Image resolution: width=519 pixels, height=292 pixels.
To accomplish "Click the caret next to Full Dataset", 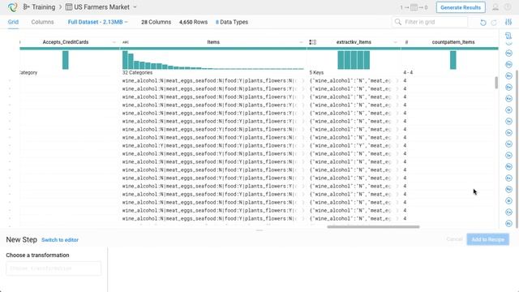I will 127,22.
